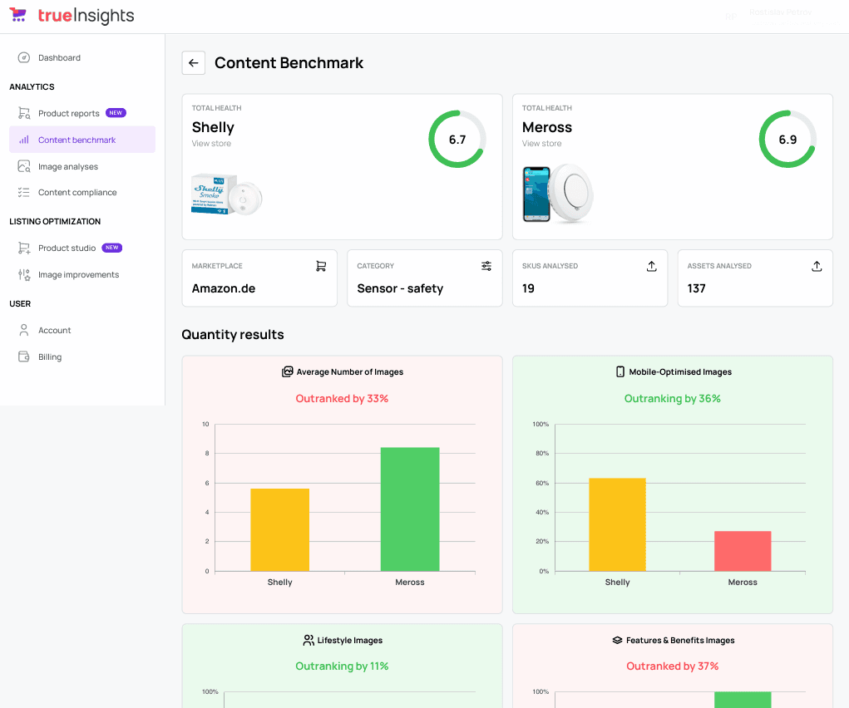Open the Dashboard page
Screen dimensions: 849x708
(82, 57)
